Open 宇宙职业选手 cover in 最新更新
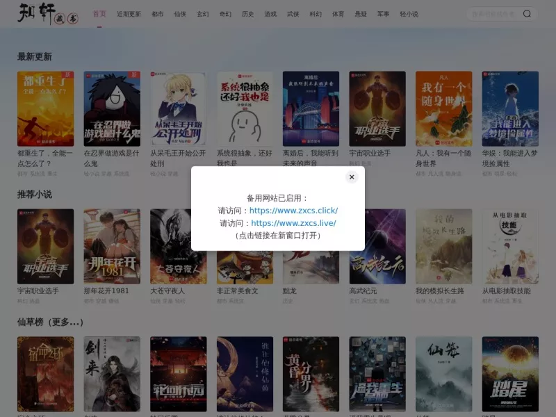This screenshot has width=556, height=417. [377, 108]
